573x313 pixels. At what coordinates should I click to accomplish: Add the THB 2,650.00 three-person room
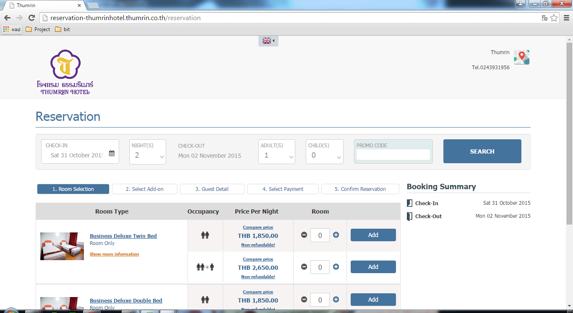pos(373,267)
